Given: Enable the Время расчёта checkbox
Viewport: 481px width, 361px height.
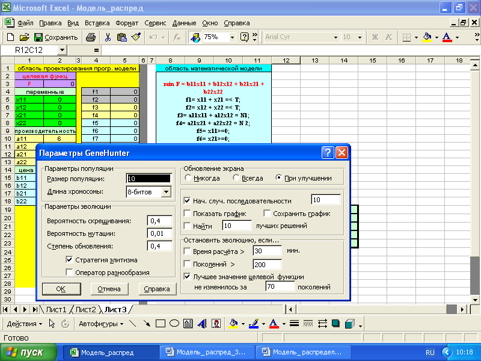Looking at the screenshot, I should [187, 251].
